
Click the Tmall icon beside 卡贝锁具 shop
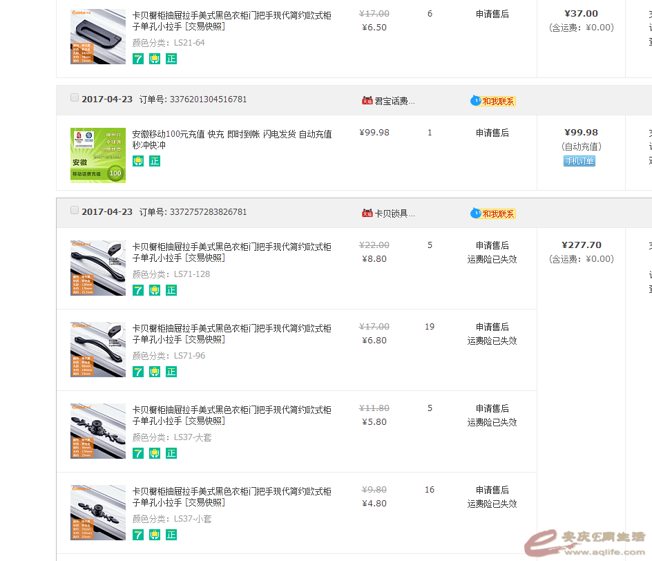coord(367,213)
